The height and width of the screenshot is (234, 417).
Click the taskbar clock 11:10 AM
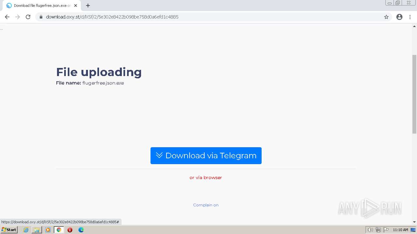pos(400,230)
